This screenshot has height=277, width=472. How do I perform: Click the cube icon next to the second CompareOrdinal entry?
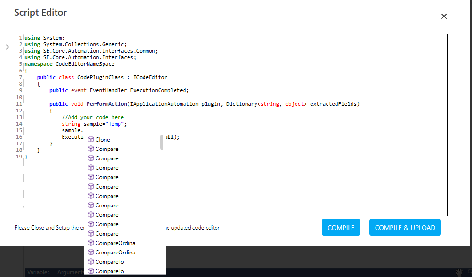click(x=90, y=252)
